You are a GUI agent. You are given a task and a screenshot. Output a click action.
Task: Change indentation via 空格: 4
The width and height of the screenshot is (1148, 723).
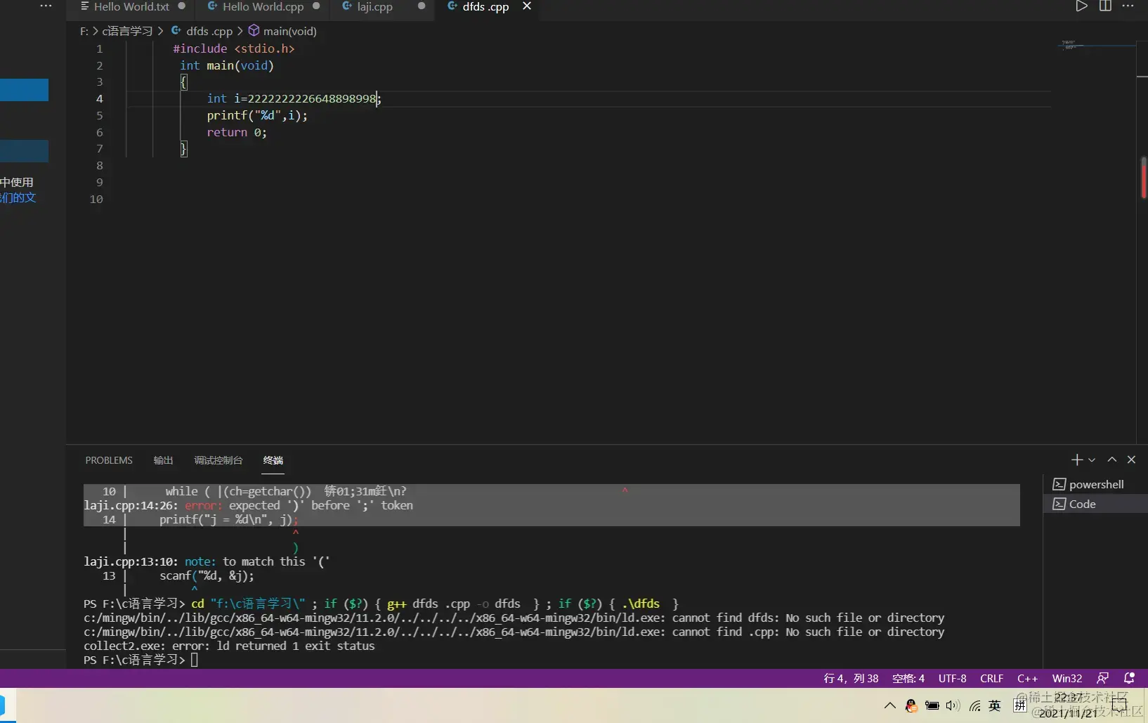tap(908, 678)
